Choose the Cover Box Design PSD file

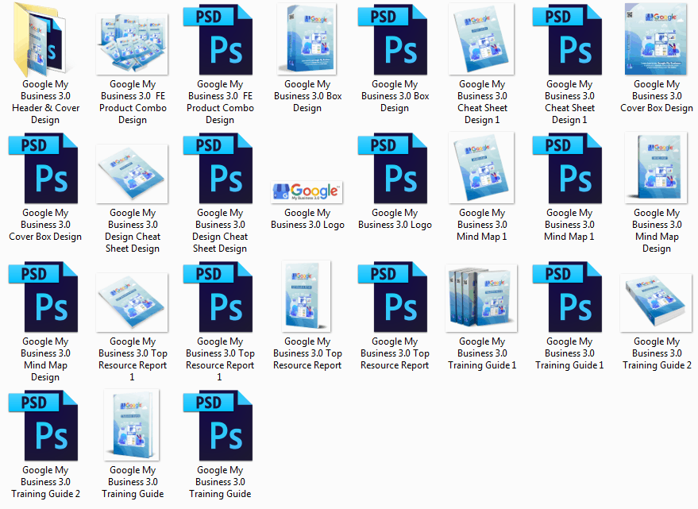point(45,168)
